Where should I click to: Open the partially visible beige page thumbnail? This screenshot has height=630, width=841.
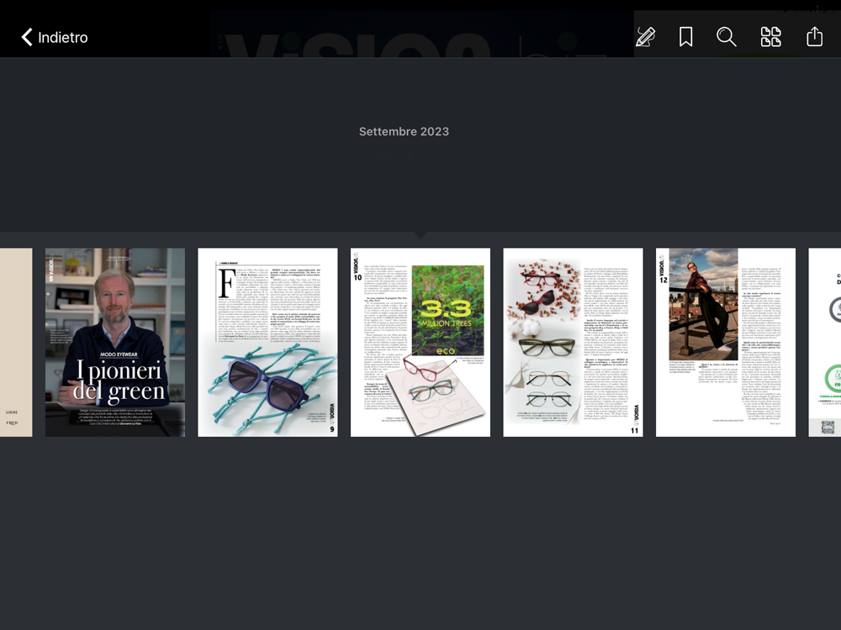(x=16, y=342)
